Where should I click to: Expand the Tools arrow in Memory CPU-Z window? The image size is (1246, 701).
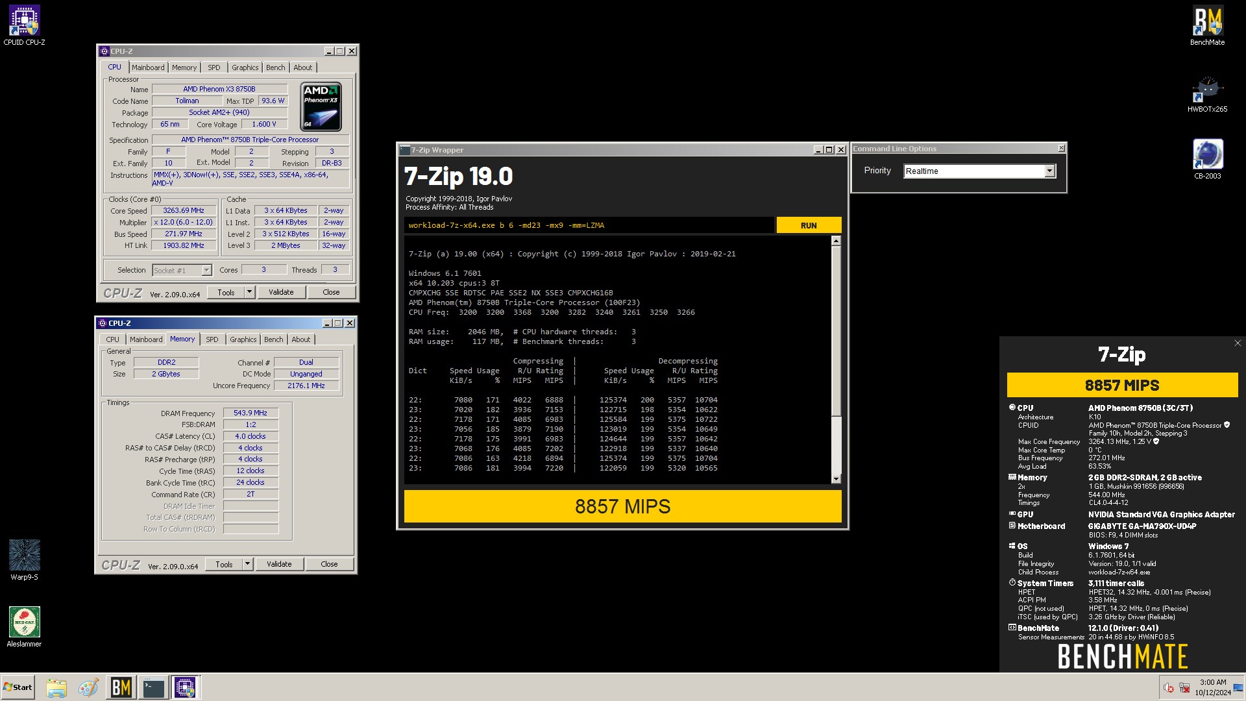[247, 565]
